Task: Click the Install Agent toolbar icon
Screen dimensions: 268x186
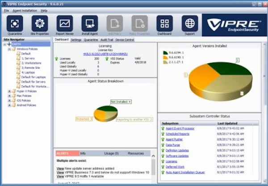Action: click(90, 23)
